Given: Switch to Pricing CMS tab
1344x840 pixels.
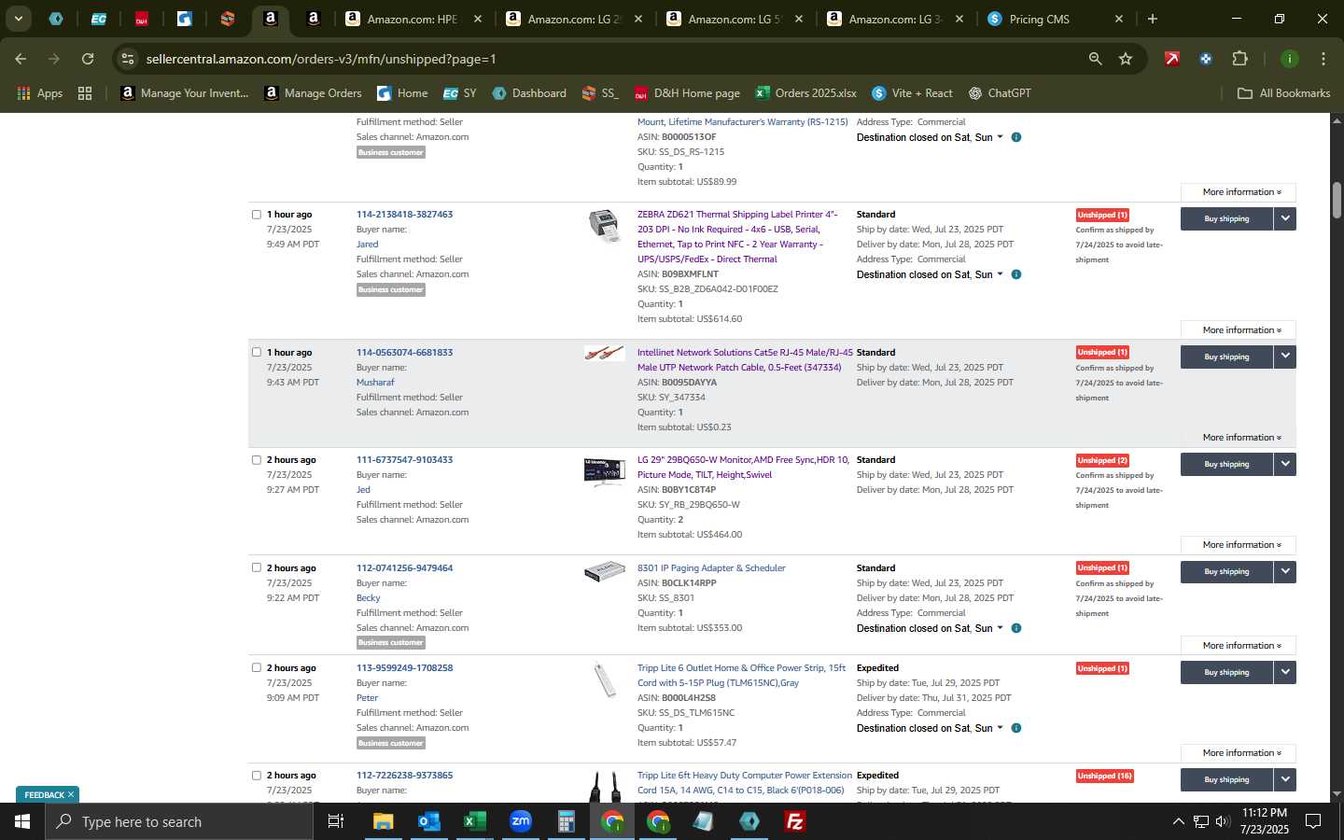Looking at the screenshot, I should click(1055, 19).
